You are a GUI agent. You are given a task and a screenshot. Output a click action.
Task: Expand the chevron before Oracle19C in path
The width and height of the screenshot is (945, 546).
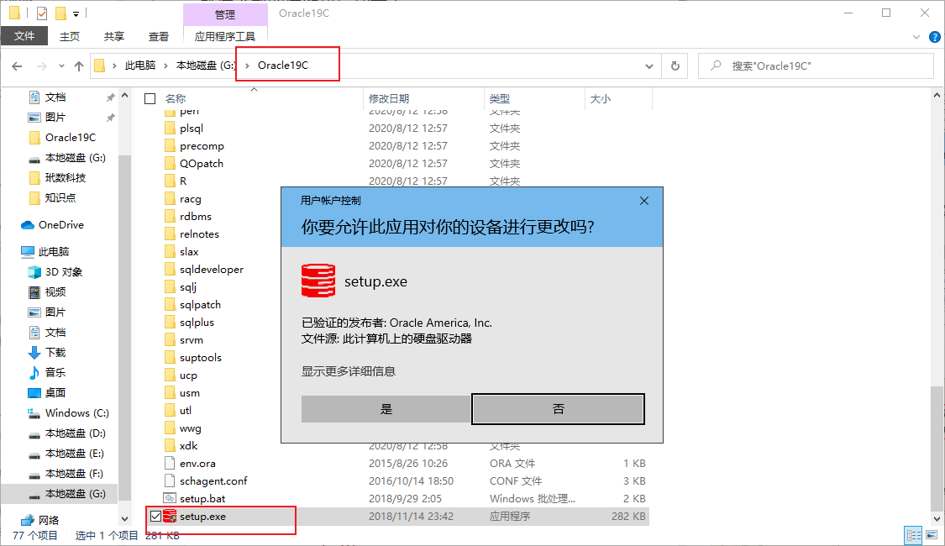[247, 66]
